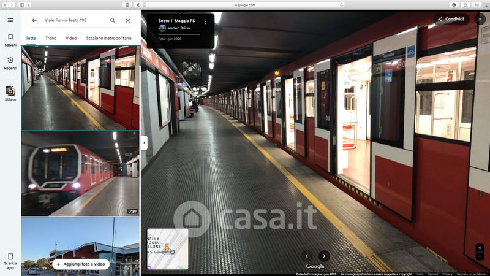Go to the next photo arrow
The image size is (490, 276).
click(x=324, y=256)
